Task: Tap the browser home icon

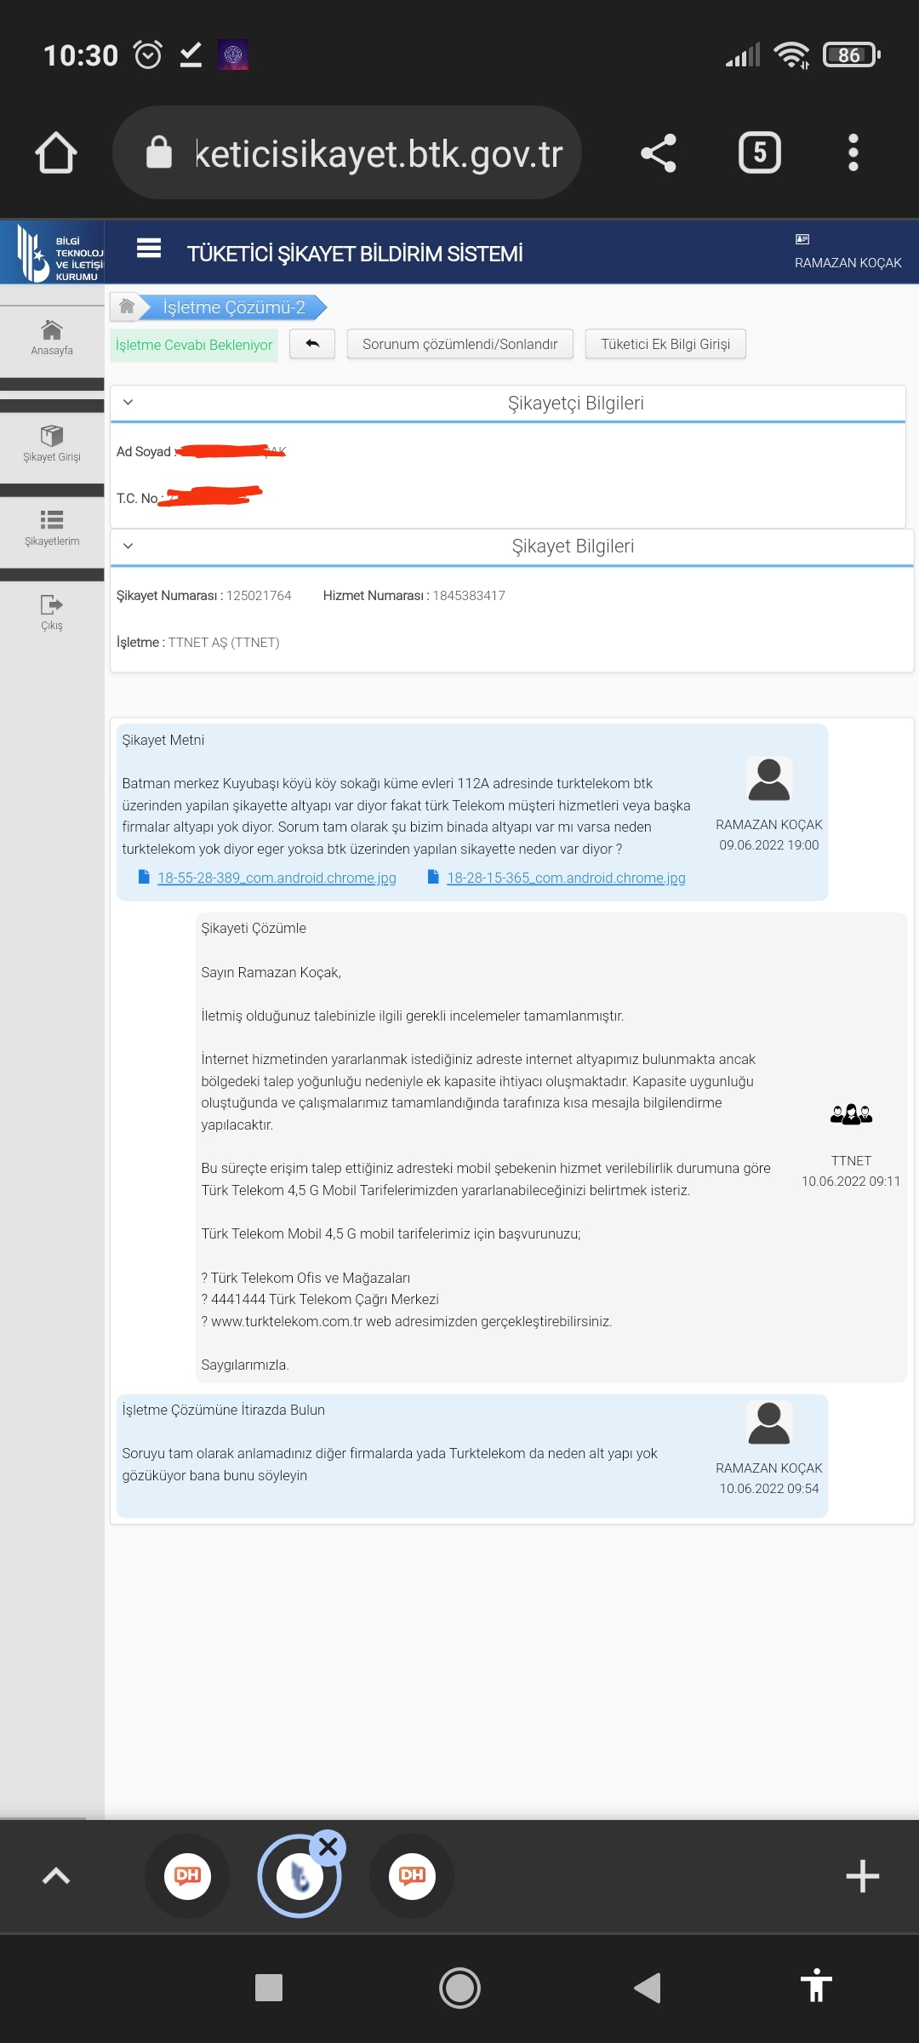Action: click(56, 153)
